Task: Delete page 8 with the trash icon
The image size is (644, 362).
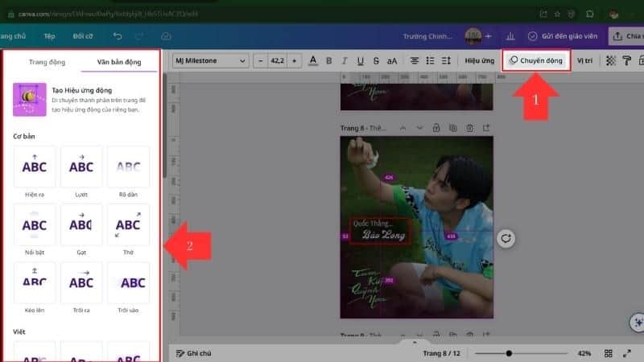Action: [469, 127]
